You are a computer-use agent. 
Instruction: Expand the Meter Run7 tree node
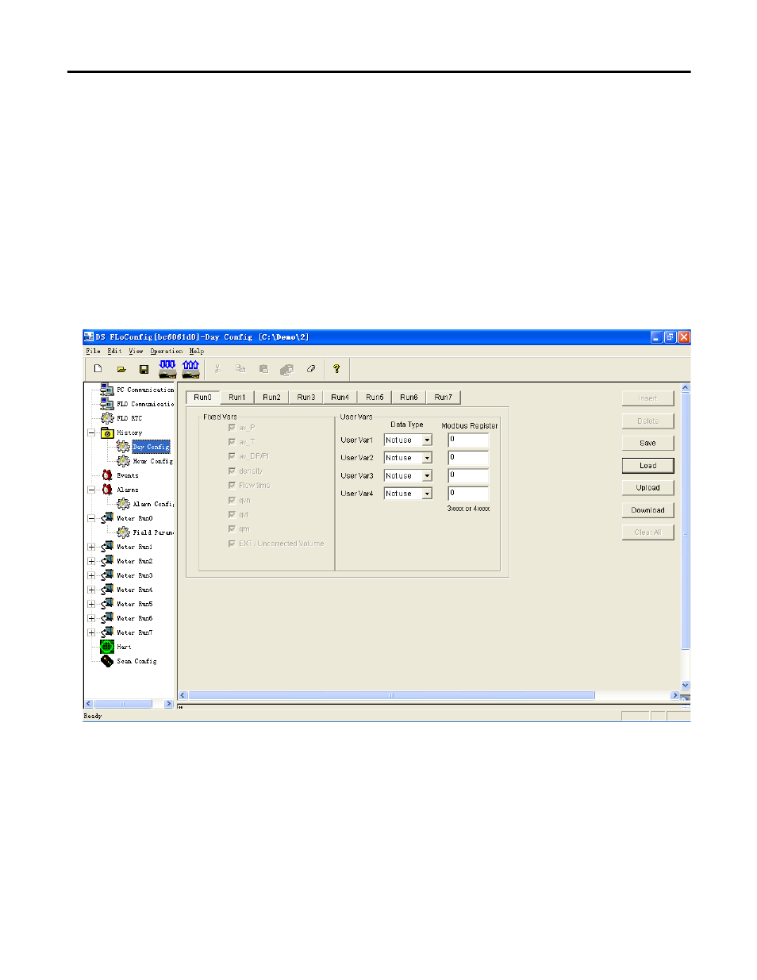click(x=91, y=632)
